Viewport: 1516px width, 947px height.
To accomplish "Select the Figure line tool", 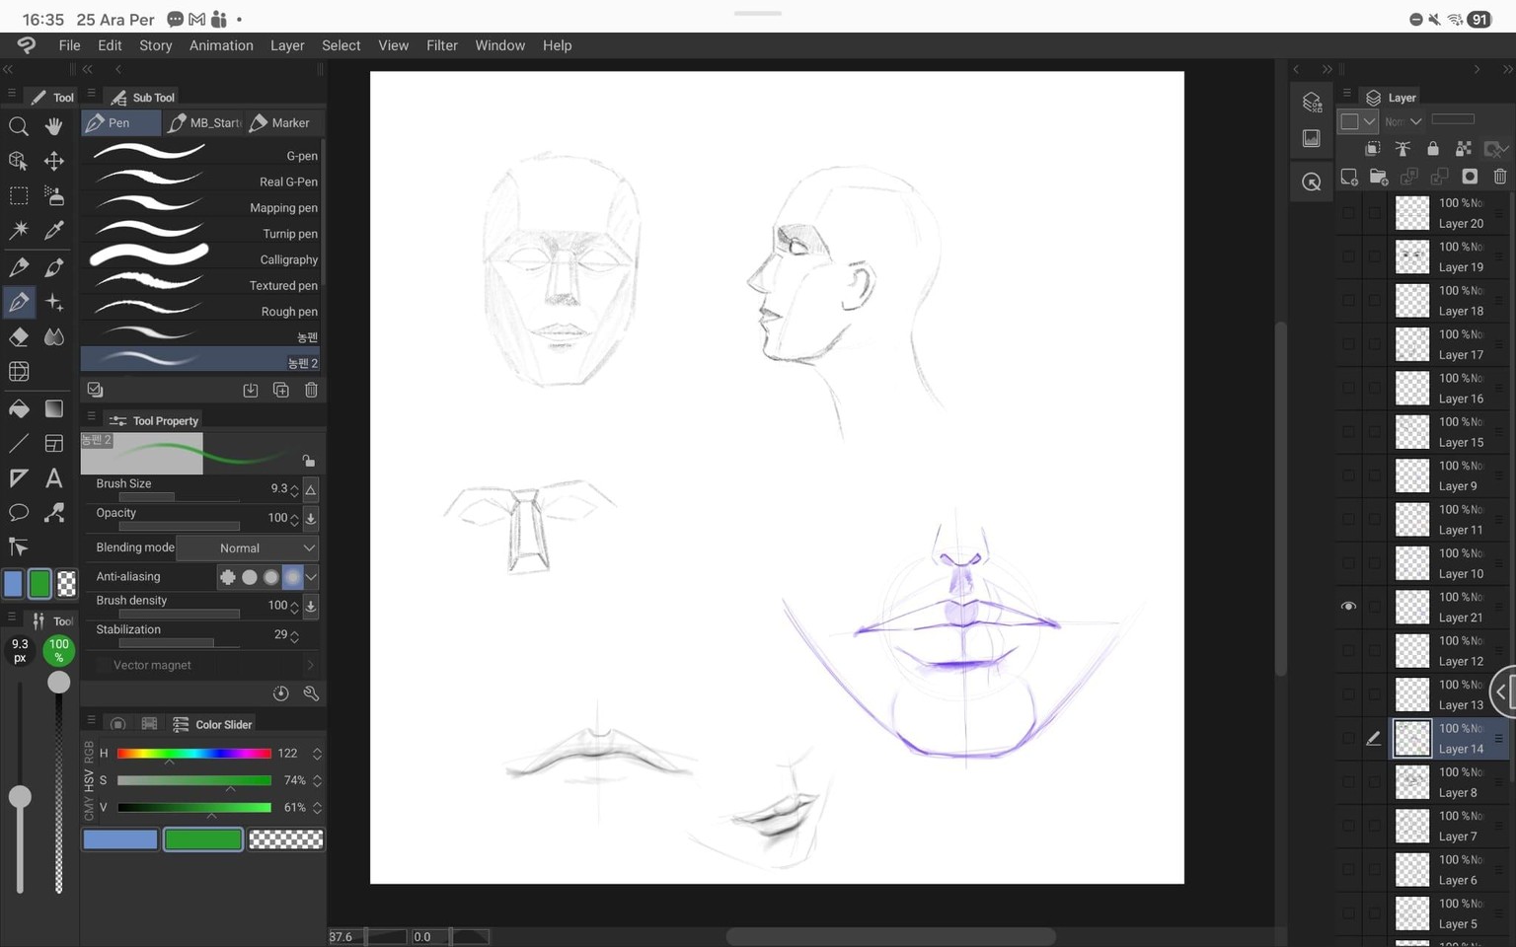I will [18, 444].
